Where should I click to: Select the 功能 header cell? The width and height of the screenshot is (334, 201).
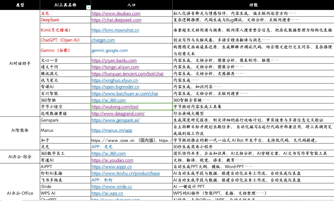(x=253, y=5)
